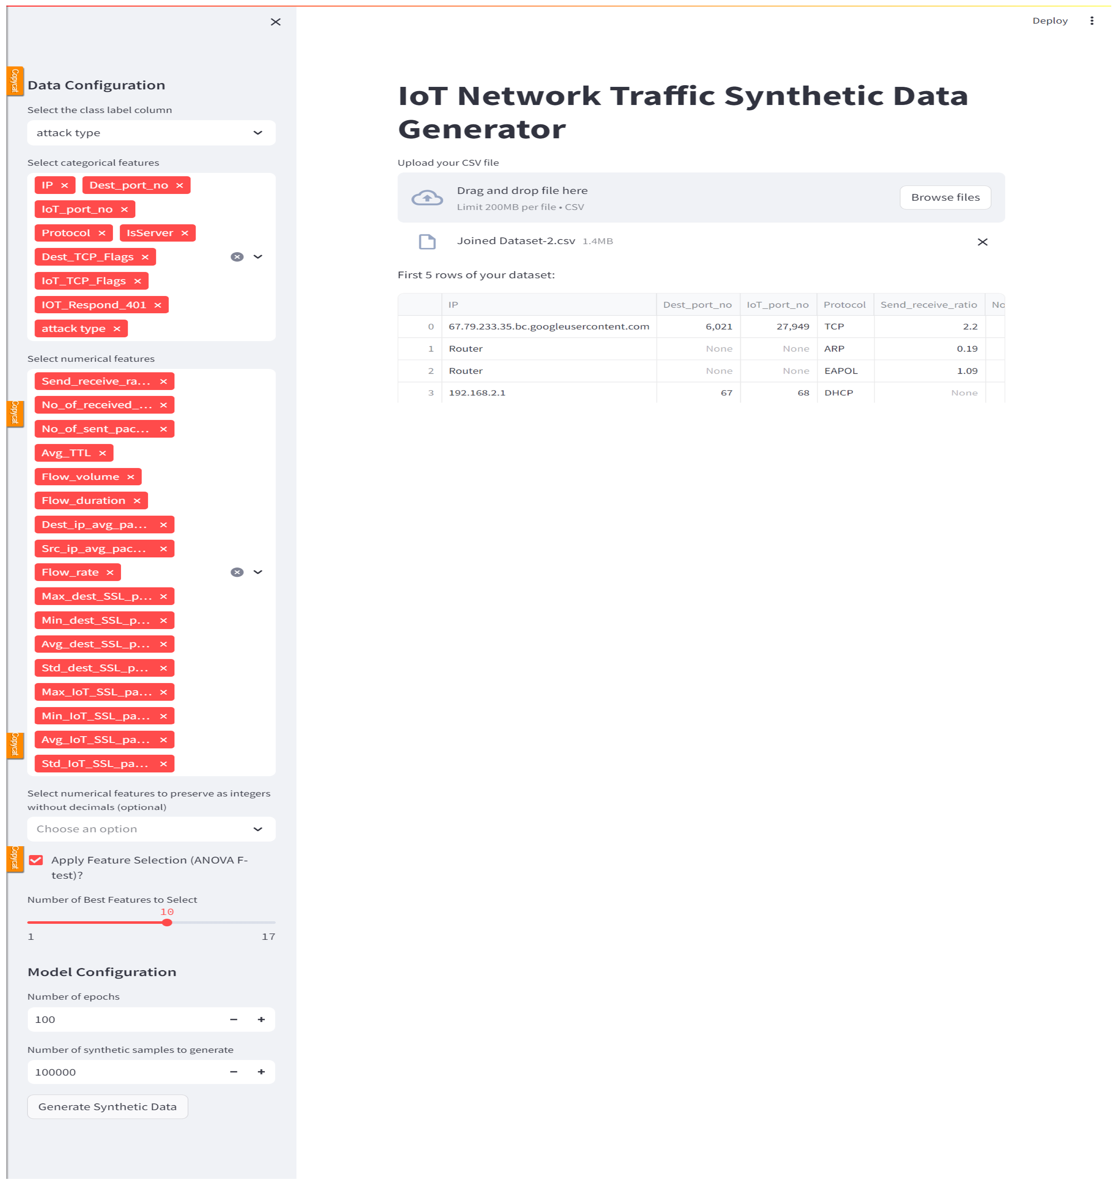Viewport: 1118px width, 1189px height.
Task: Expand the categorical features multiselect chevron
Action: [x=258, y=257]
